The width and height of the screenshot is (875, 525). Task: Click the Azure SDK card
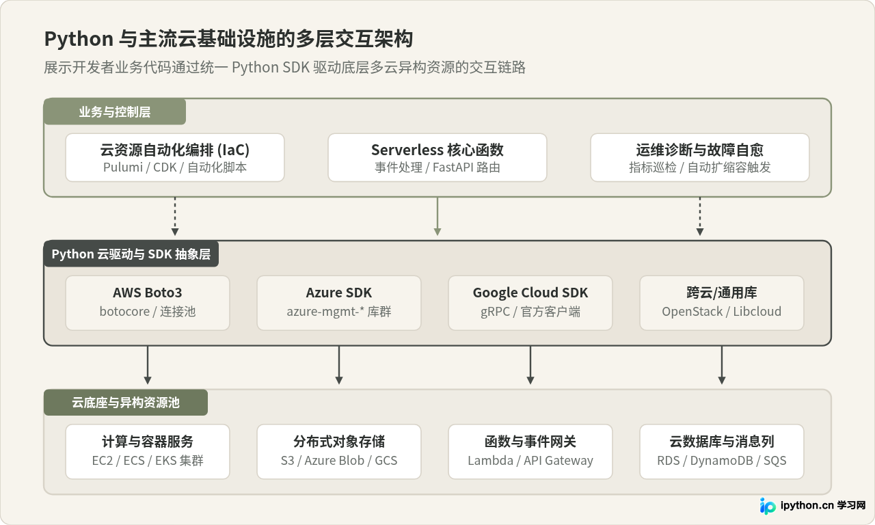tap(339, 303)
